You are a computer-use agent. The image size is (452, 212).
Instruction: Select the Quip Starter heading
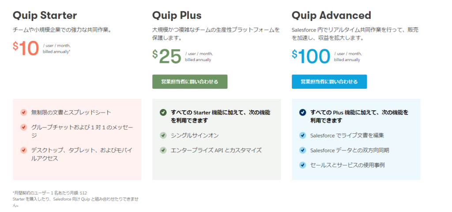coord(45,15)
